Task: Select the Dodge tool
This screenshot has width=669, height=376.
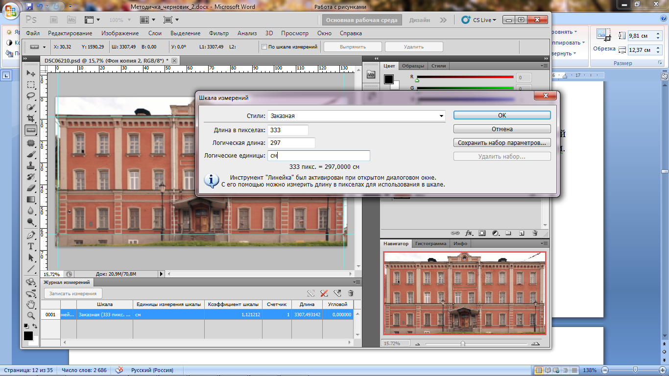Action: point(31,222)
